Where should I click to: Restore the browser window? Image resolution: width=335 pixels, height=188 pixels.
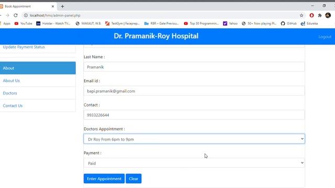324,6
